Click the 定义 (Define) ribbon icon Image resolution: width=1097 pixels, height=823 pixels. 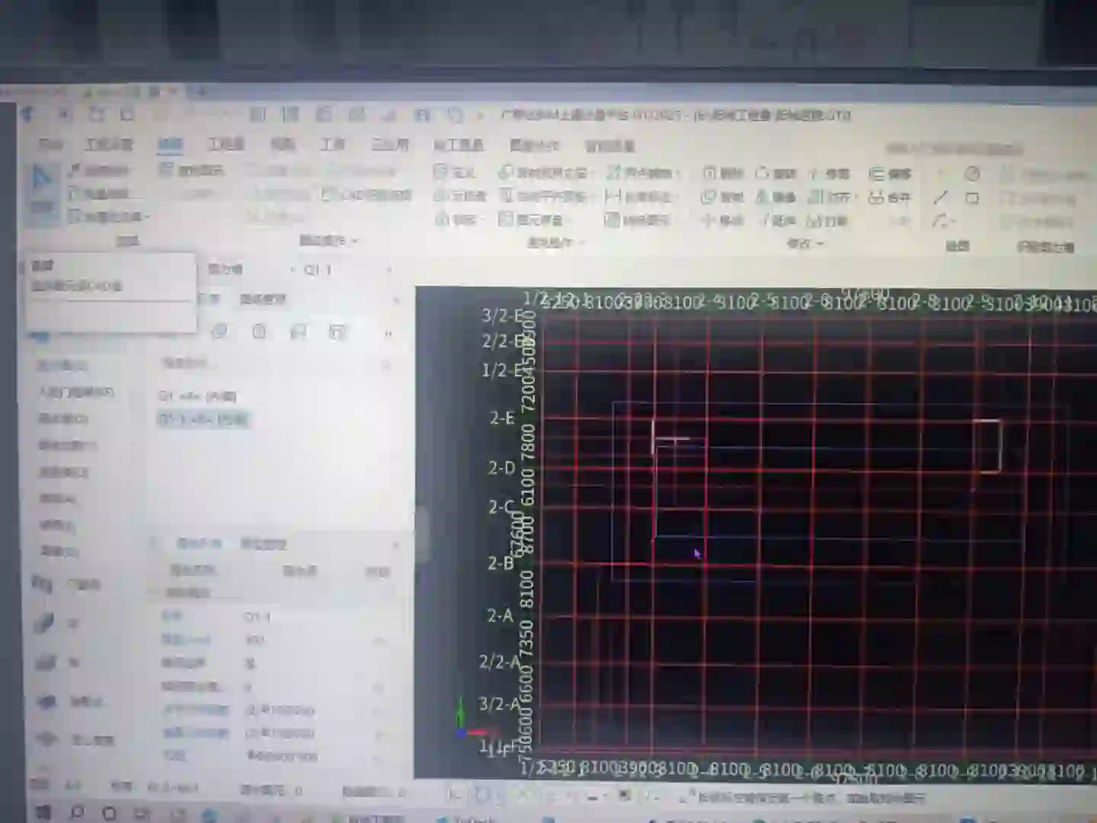click(454, 172)
